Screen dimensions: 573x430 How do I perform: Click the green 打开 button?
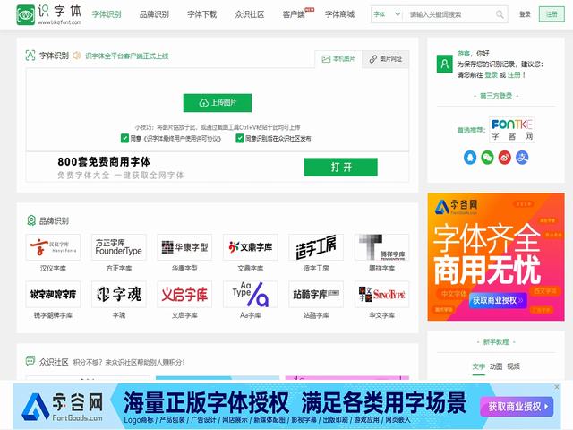click(x=341, y=168)
